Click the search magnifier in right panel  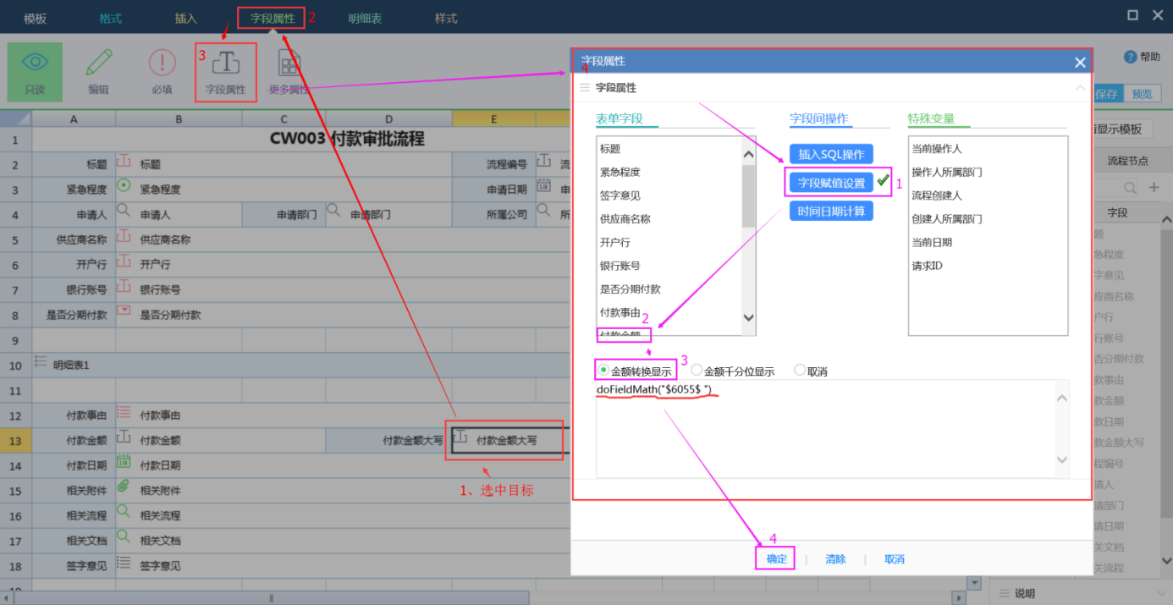click(x=1130, y=187)
